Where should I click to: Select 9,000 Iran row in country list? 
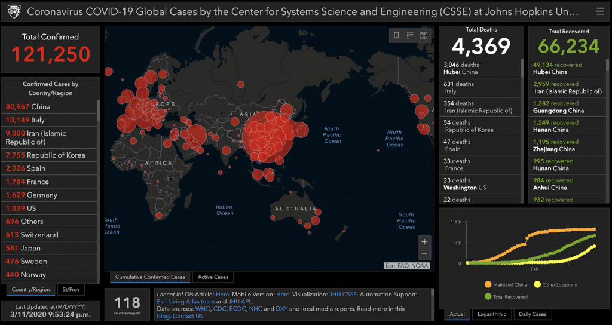49,137
